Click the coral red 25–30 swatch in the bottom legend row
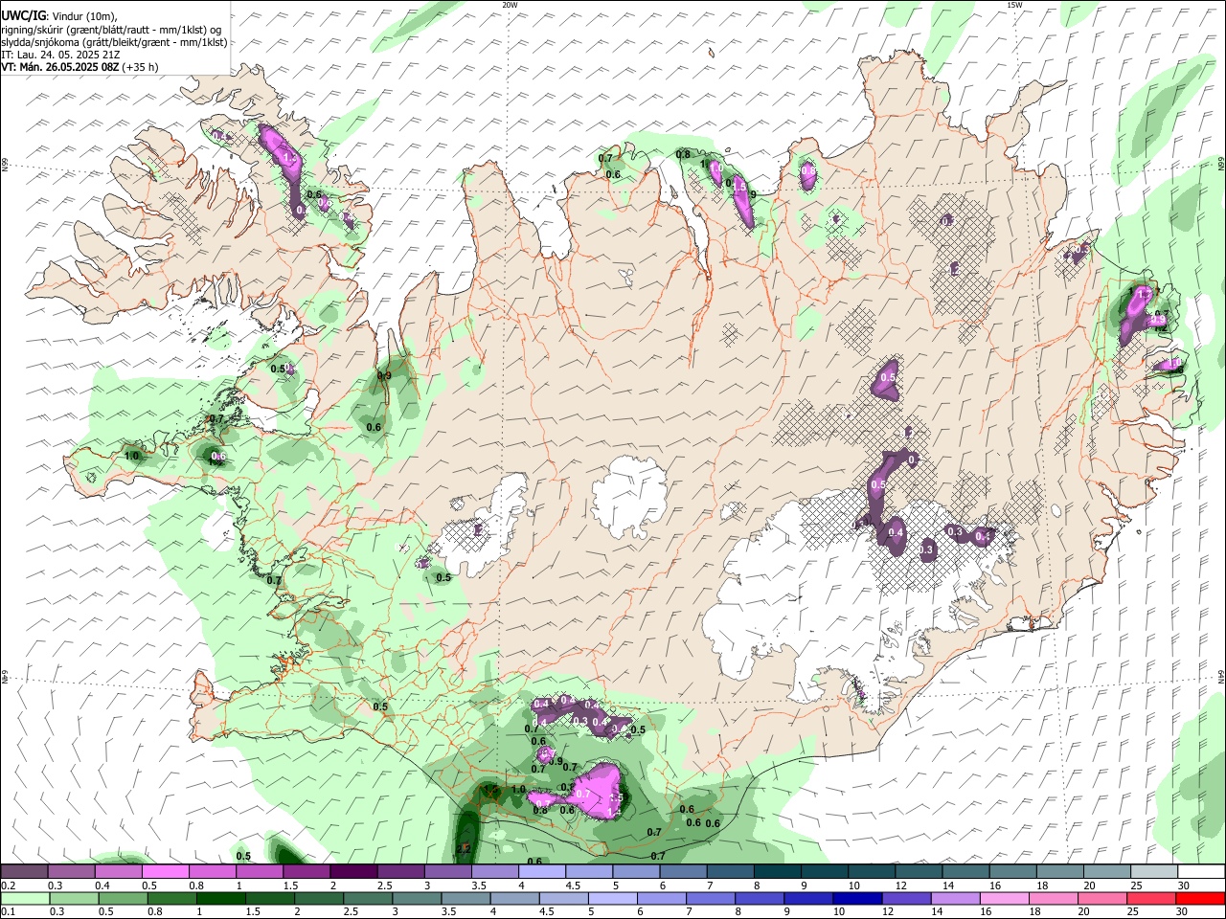 coord(1152,899)
